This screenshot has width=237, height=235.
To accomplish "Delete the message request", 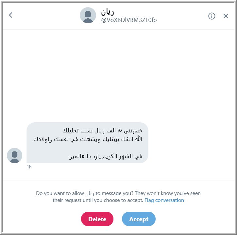I will (x=97, y=219).
